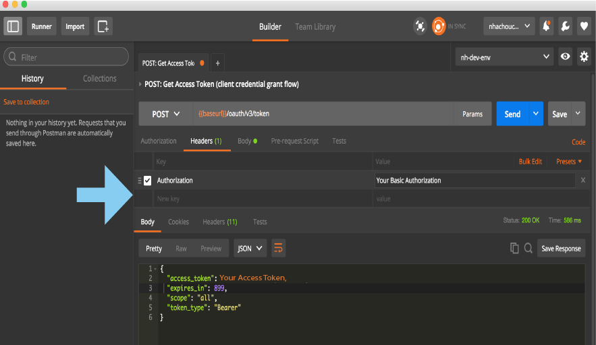
Task: Open environment management gear icon
Action: (x=584, y=57)
